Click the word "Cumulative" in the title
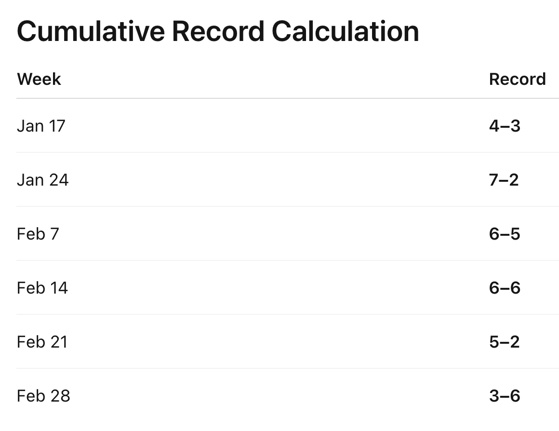 pos(90,32)
